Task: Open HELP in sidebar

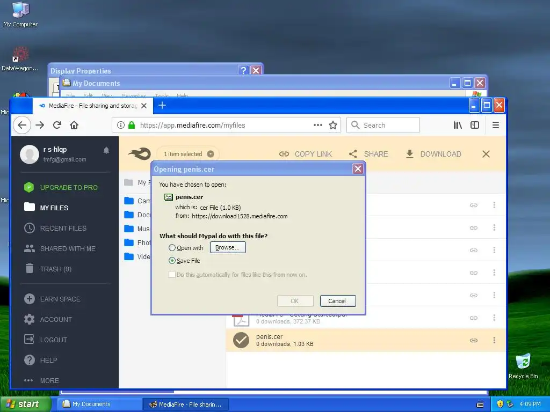Action: point(40,360)
